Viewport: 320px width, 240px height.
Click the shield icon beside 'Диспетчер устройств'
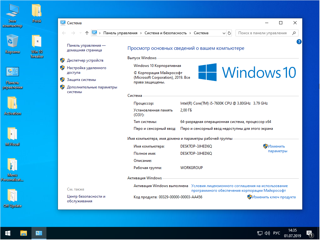[62, 60]
